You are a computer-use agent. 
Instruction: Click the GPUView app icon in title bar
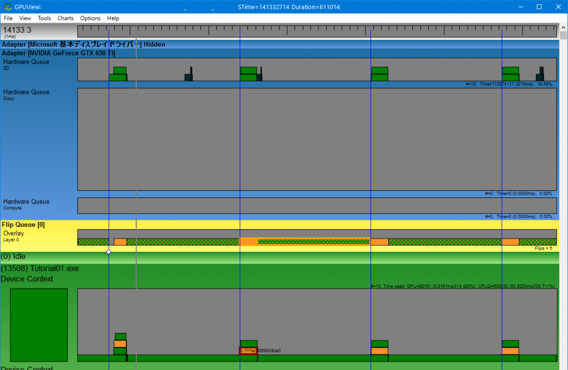6,7
